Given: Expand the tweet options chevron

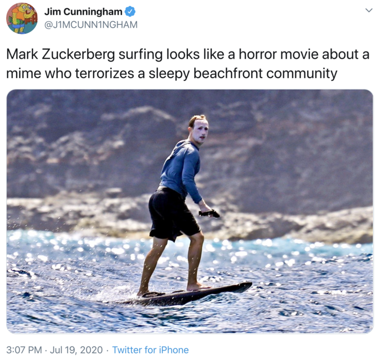Looking at the screenshot, I should point(369,11).
